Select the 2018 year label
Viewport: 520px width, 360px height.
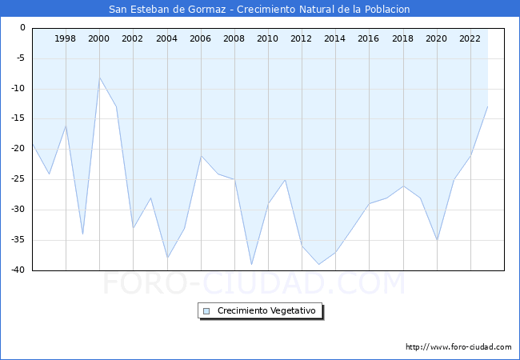[402, 38]
